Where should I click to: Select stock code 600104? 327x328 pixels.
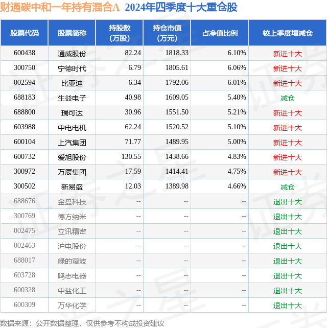click(x=25, y=142)
